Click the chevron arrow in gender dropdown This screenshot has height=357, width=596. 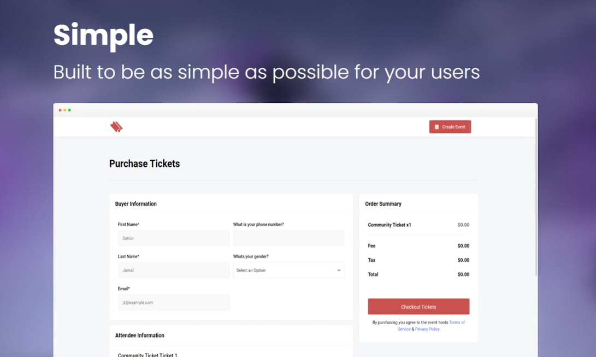point(339,270)
